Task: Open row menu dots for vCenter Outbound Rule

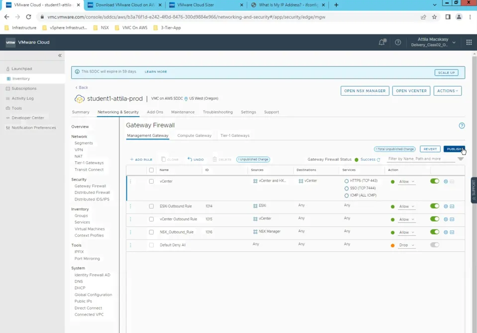Action: (x=130, y=219)
